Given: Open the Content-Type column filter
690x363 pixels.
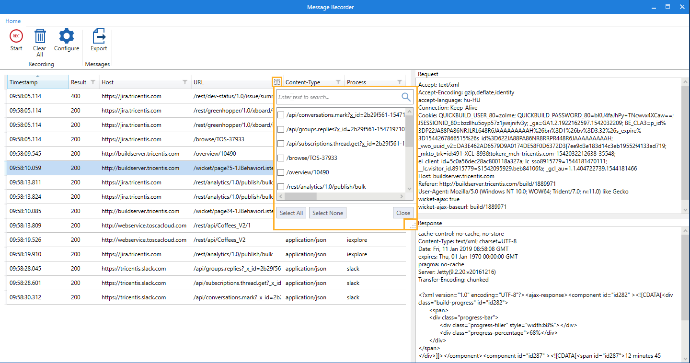Looking at the screenshot, I should pyautogui.click(x=338, y=82).
